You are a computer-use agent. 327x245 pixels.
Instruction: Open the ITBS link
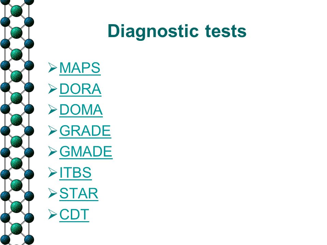pos(76,173)
